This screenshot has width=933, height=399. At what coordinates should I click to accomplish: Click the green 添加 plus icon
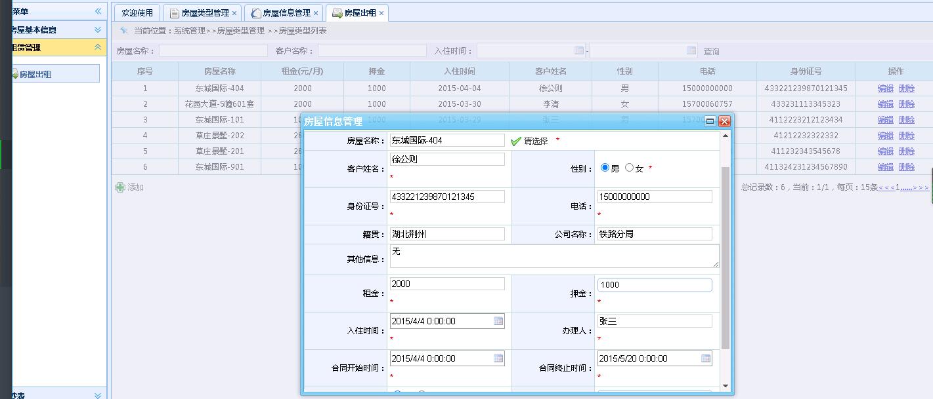coord(120,187)
